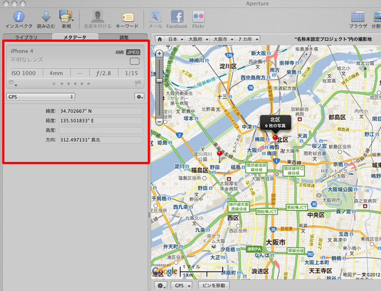Switch to the Adjustments (調整) tab
This screenshot has height=291, width=381.
click(123, 37)
